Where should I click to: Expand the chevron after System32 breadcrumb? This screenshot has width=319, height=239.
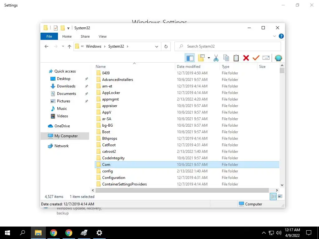point(127,46)
